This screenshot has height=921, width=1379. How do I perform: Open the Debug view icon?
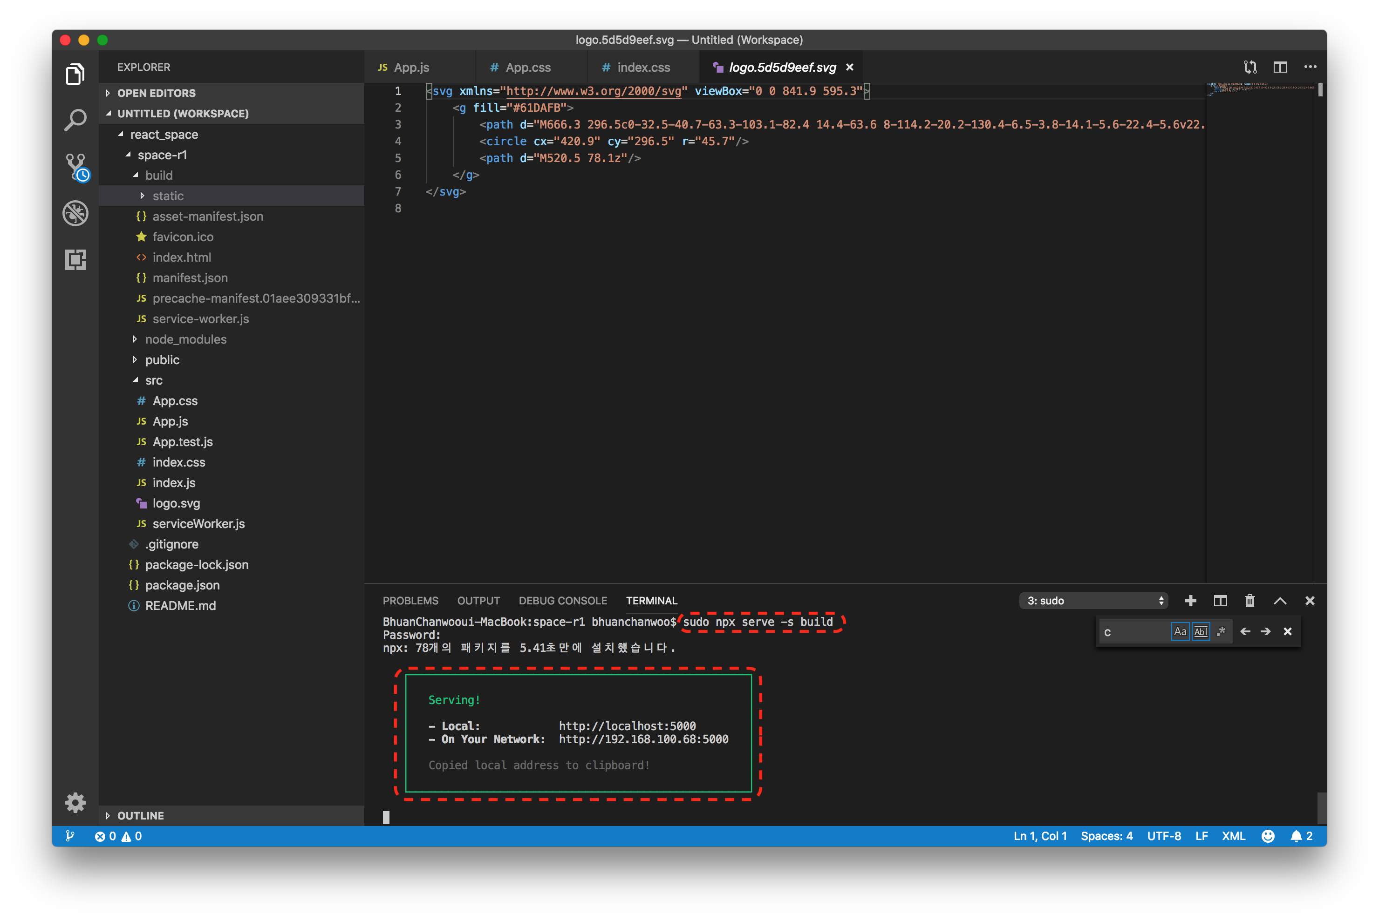[75, 213]
